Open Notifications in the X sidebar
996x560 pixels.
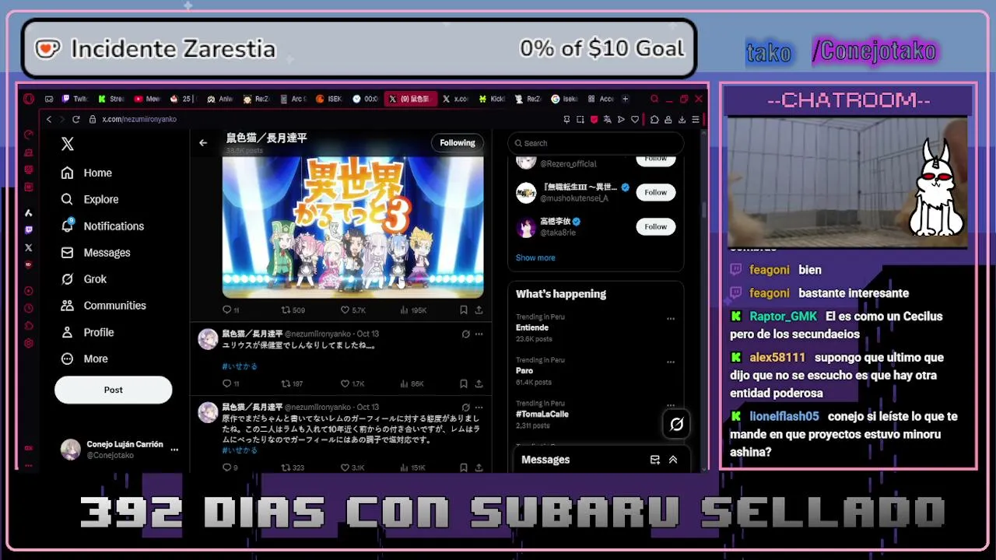pyautogui.click(x=102, y=226)
